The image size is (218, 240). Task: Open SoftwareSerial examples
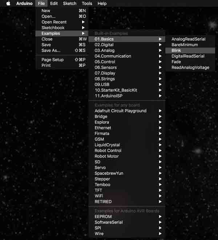click(x=127, y=222)
